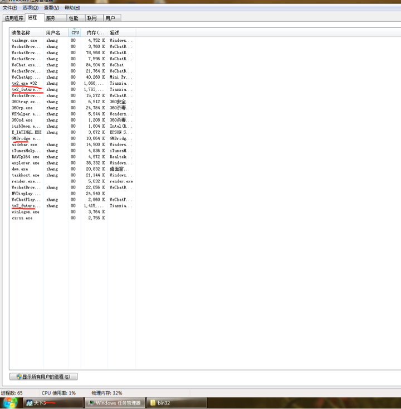Viewport: 401px width, 409px height.
Task: Click 360安全 description cell
Action: click(x=120, y=102)
